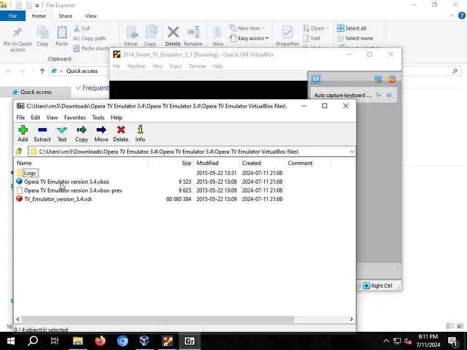
Task: Click the left scroll arrow in 7-Zip
Action: pyautogui.click(x=18, y=319)
